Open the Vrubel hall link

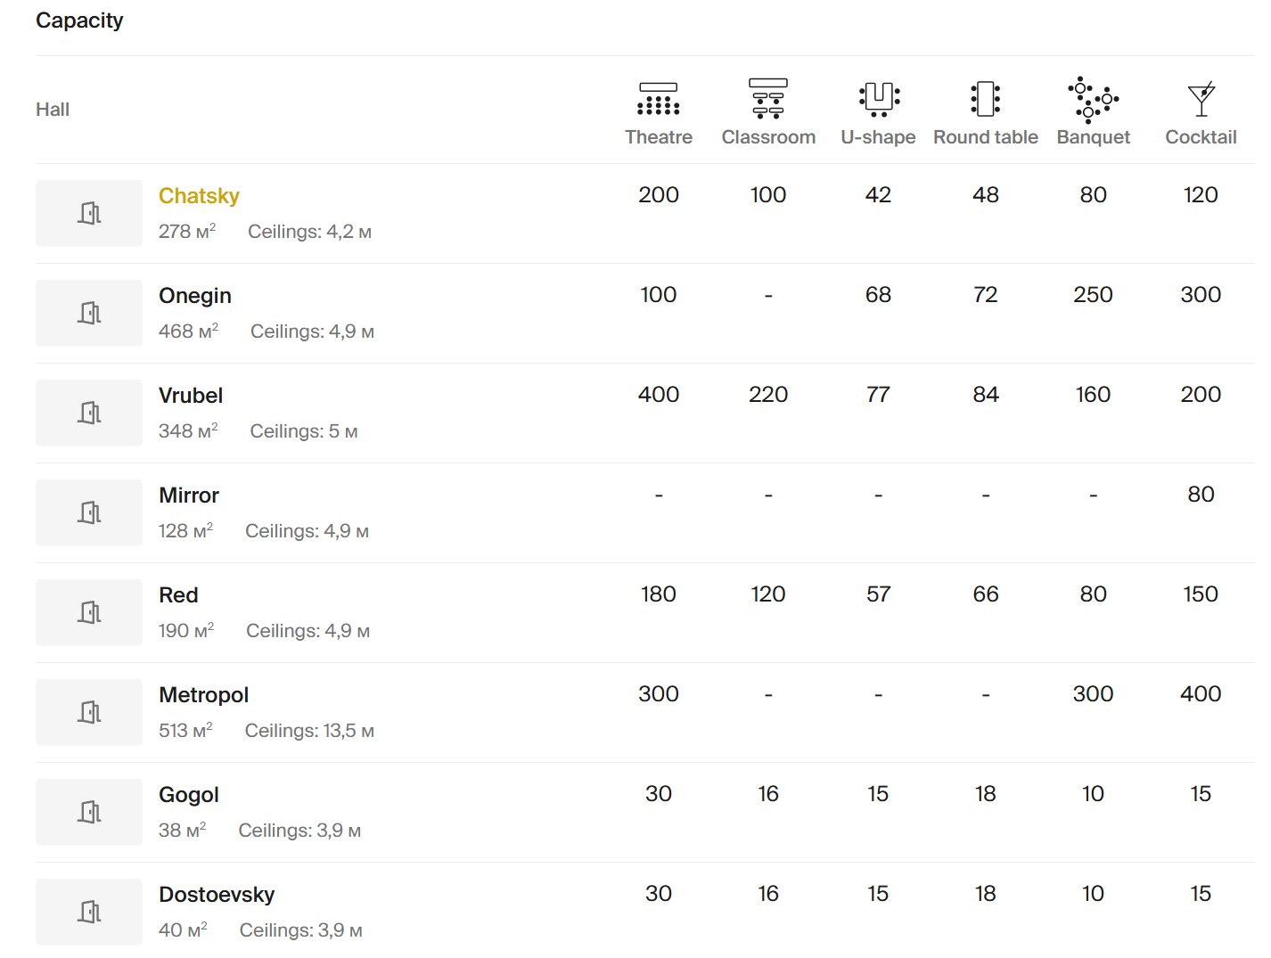tap(191, 396)
